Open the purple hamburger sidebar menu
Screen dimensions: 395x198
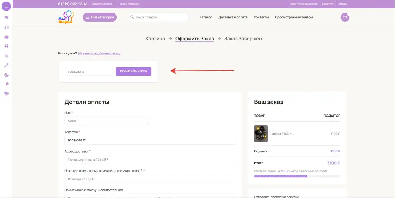coord(6,6)
